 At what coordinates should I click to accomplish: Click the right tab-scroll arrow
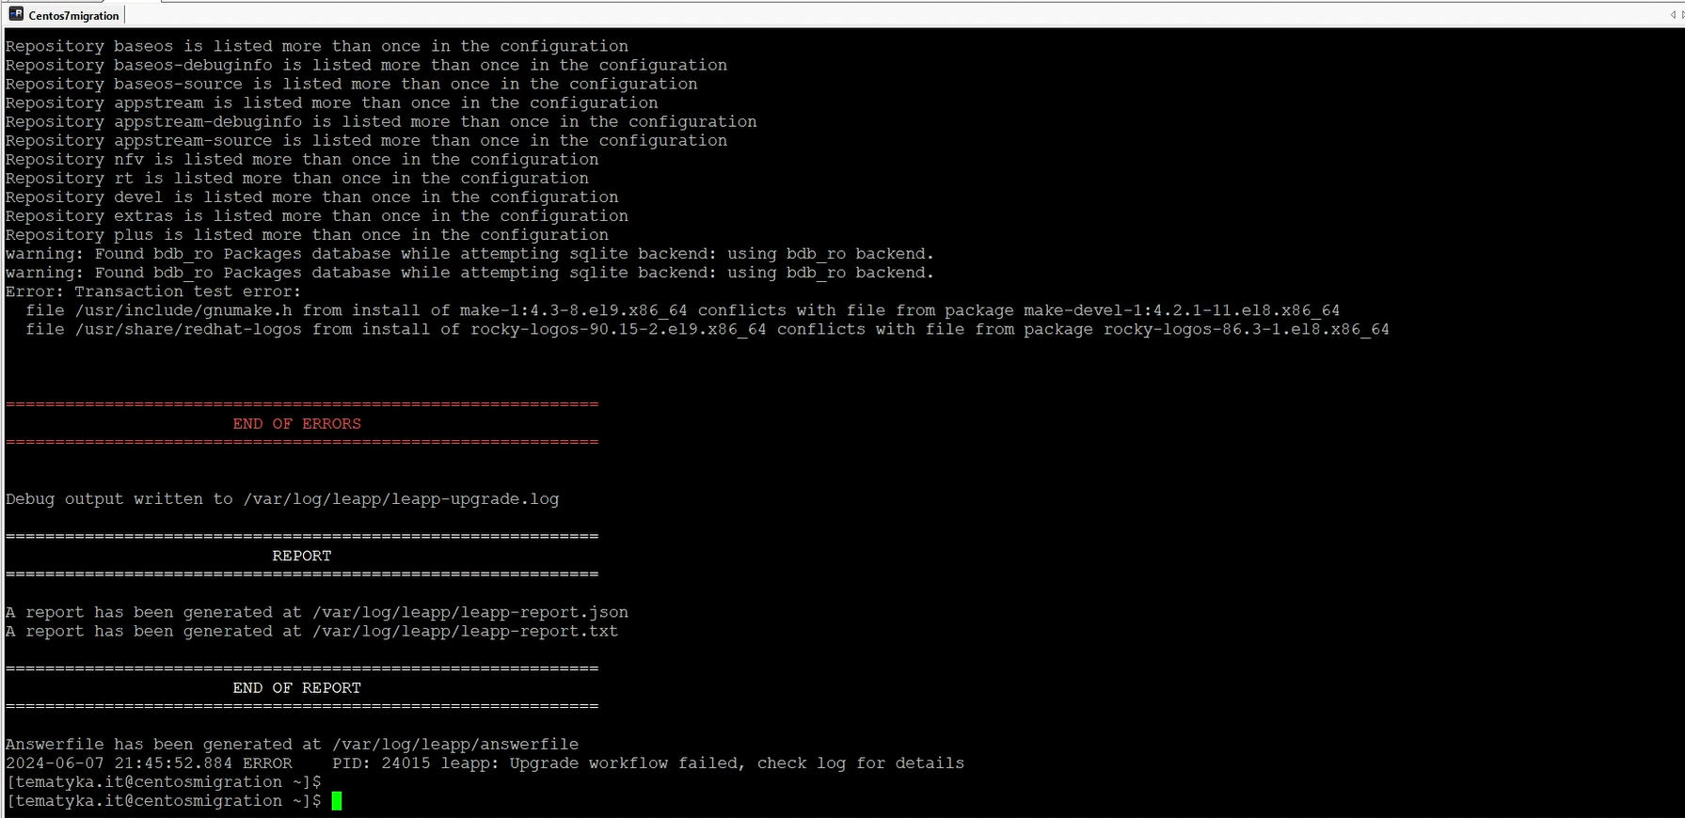(x=1682, y=15)
